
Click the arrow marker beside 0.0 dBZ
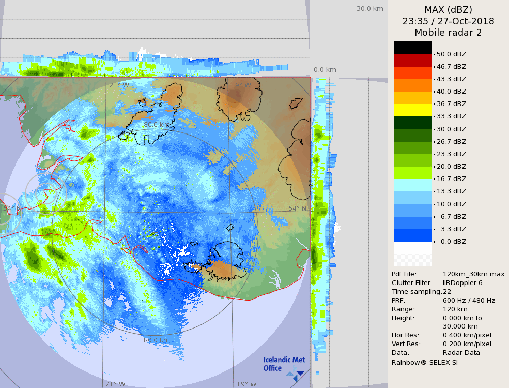(x=434, y=242)
